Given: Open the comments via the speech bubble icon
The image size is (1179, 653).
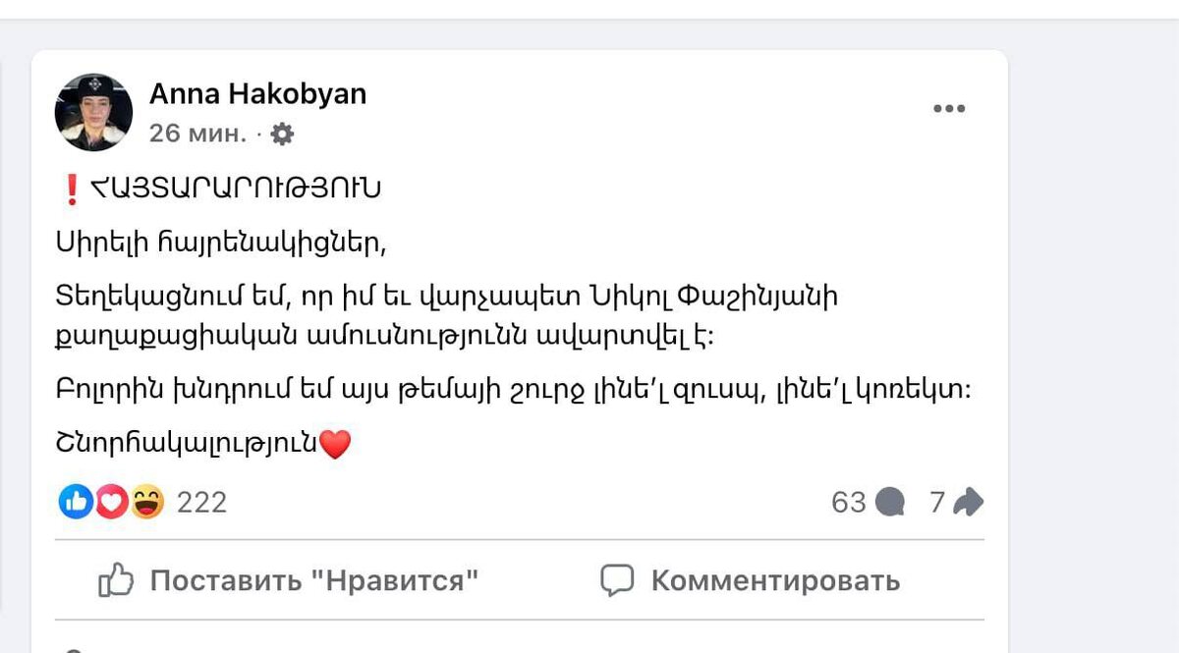Looking at the screenshot, I should [890, 502].
